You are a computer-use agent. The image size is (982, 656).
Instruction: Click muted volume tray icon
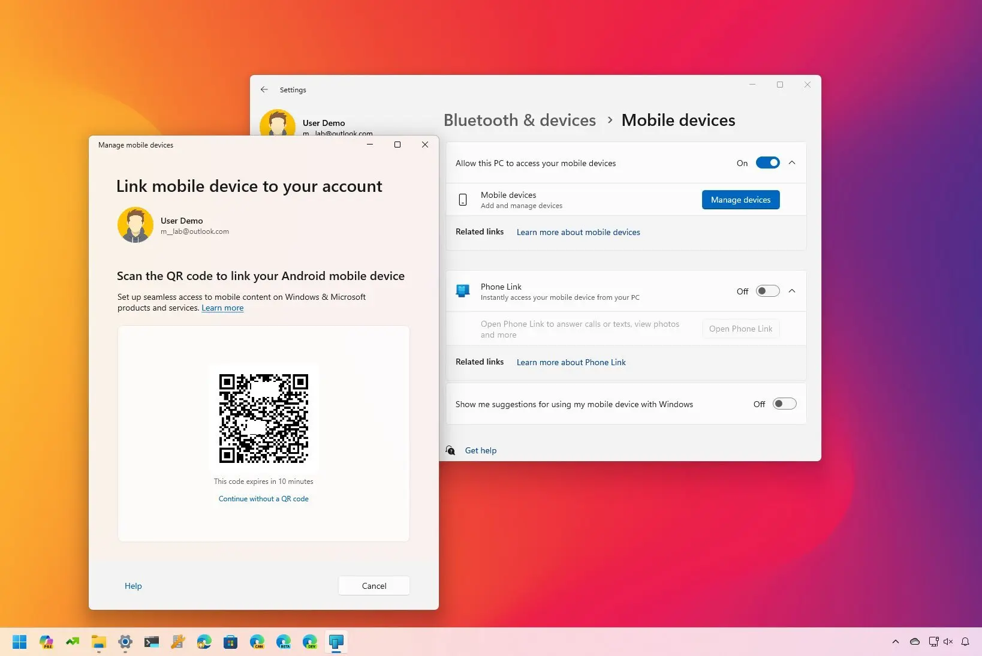click(x=948, y=642)
